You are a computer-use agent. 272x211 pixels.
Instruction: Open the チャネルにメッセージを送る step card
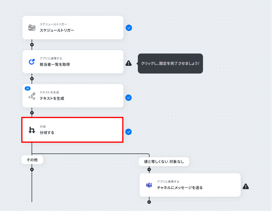tap(190, 185)
